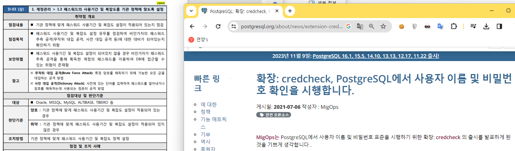Open the '정책' quick link

tap(205, 112)
